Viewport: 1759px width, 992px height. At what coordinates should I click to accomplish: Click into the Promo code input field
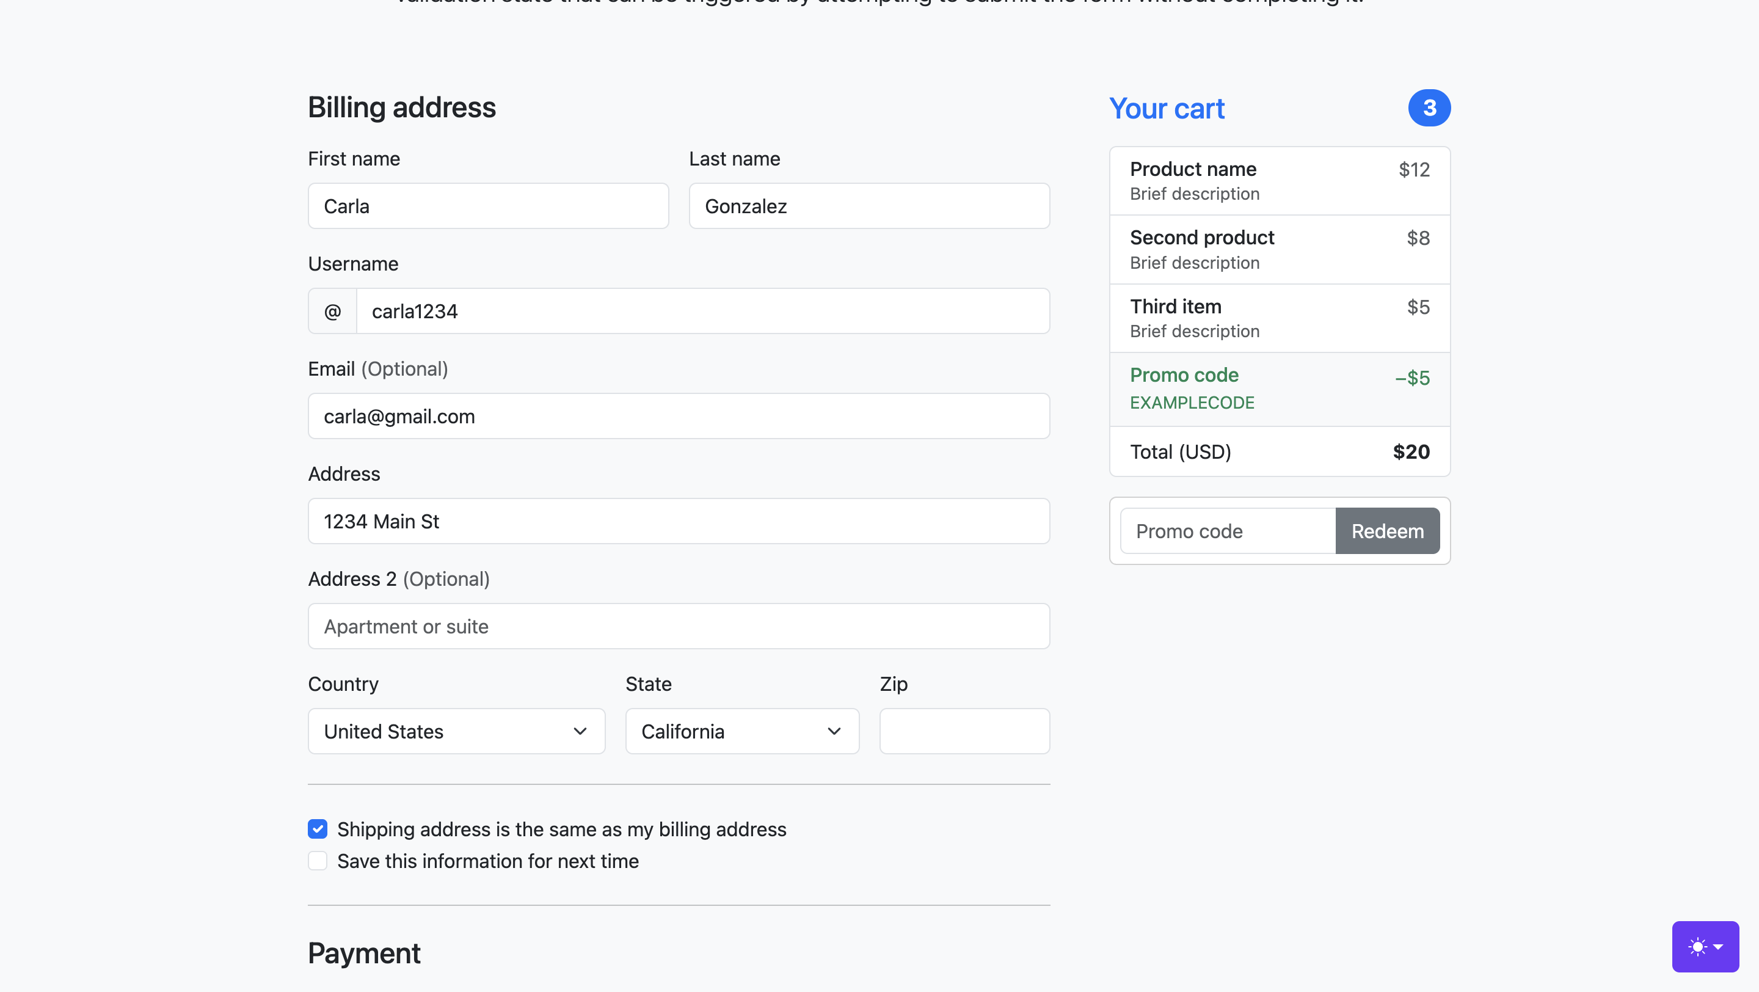[x=1227, y=531]
